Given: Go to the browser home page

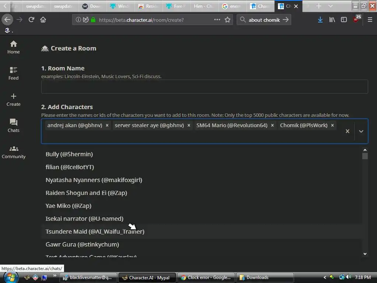Looking at the screenshot, I should click(x=43, y=20).
